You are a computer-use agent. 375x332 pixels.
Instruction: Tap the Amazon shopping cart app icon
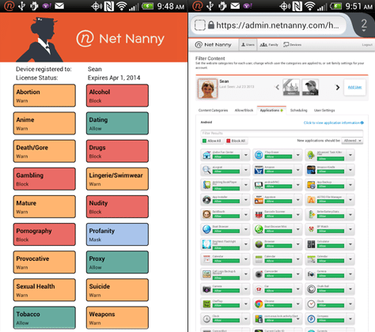click(x=259, y=170)
